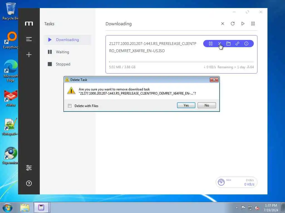Launch Supermium from the desktop
285x213 pixels.
(x=10, y=156)
